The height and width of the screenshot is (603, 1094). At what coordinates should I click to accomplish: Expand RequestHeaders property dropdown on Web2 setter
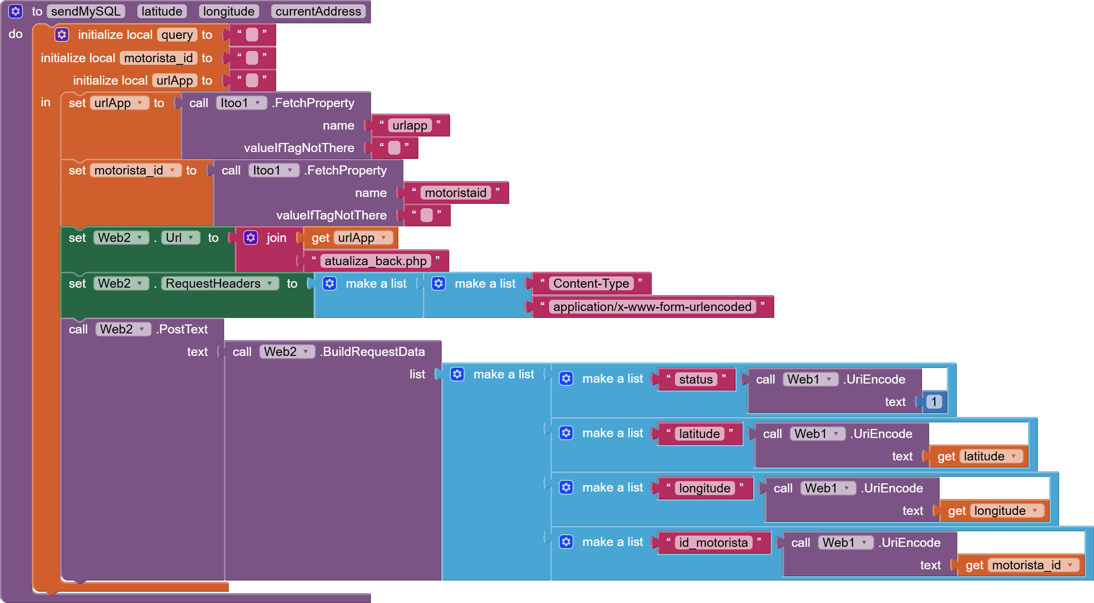tap(270, 283)
